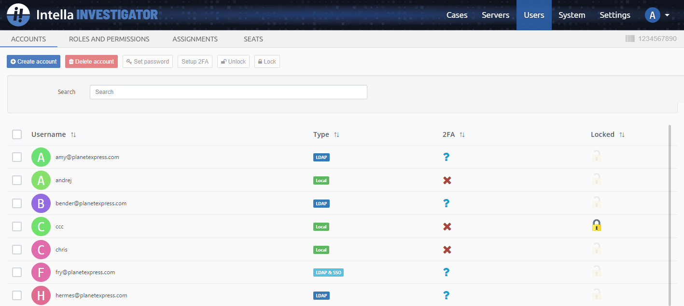Click the license barcode icon near 1234567890
Image resolution: width=684 pixels, height=306 pixels.
tap(630, 39)
